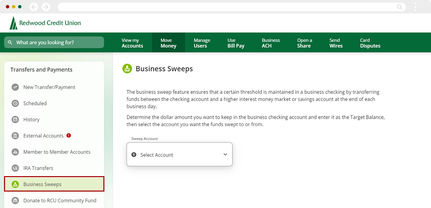
Task: Click the Donate to RCU Community Fund icon
Action: point(15,201)
